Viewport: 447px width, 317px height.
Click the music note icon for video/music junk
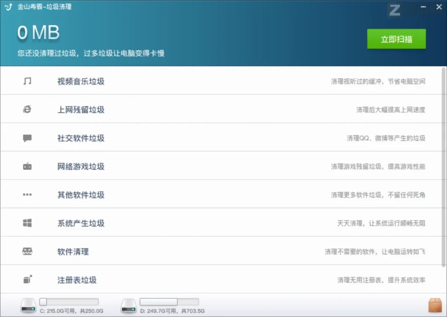[x=27, y=81]
